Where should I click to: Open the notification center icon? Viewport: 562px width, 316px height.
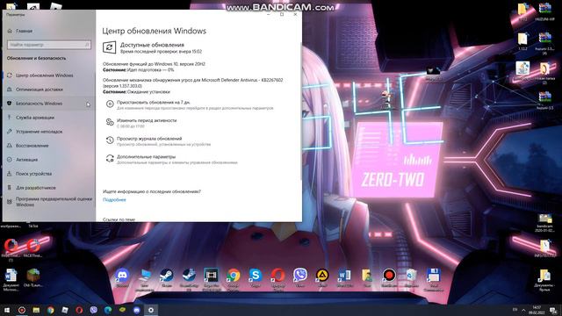pyautogui.click(x=553, y=310)
